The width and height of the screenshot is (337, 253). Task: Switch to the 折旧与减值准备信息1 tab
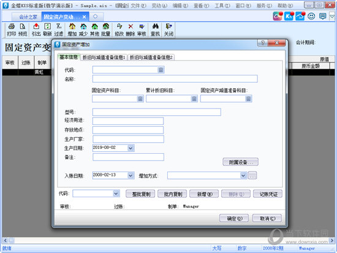(104, 58)
